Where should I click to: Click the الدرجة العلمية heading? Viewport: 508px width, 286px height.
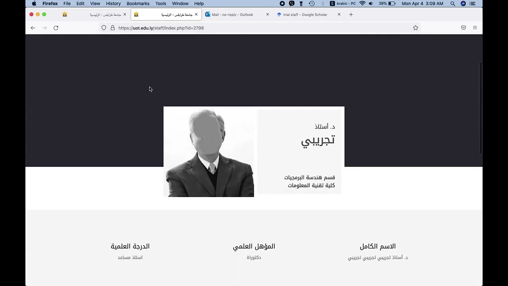click(130, 246)
